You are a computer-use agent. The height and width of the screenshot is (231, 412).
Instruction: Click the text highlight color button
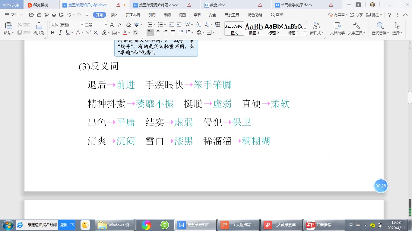pyautogui.click(x=114, y=32)
